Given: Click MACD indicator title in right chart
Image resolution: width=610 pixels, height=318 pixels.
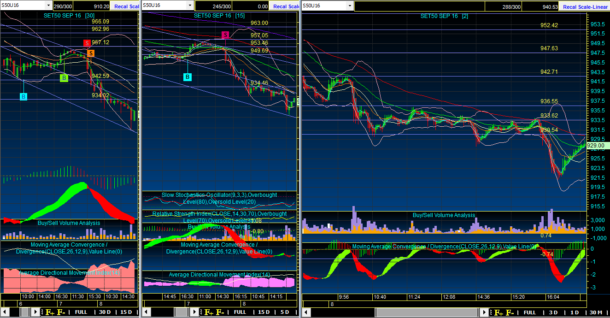Looking at the screenshot, I should tap(444, 247).
